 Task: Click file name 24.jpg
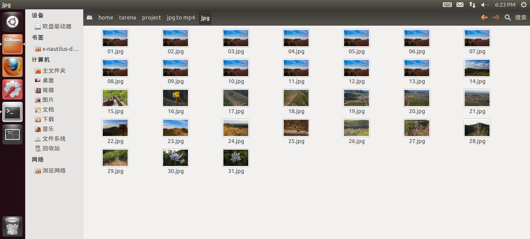tap(236, 141)
